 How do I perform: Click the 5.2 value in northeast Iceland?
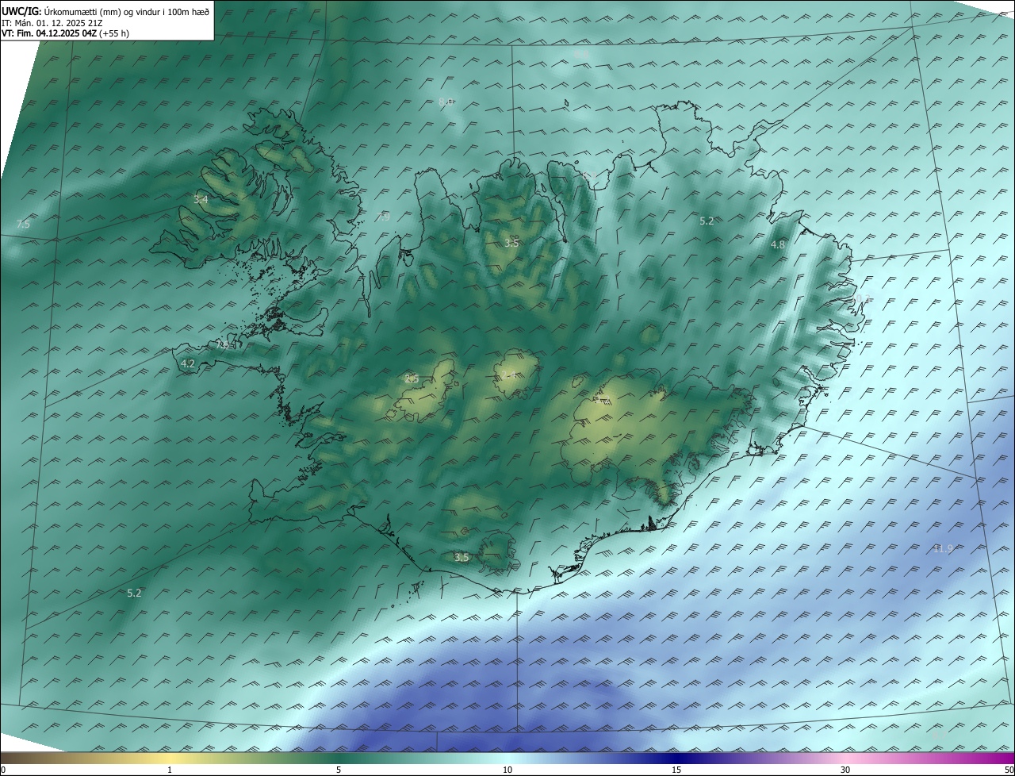(x=707, y=221)
